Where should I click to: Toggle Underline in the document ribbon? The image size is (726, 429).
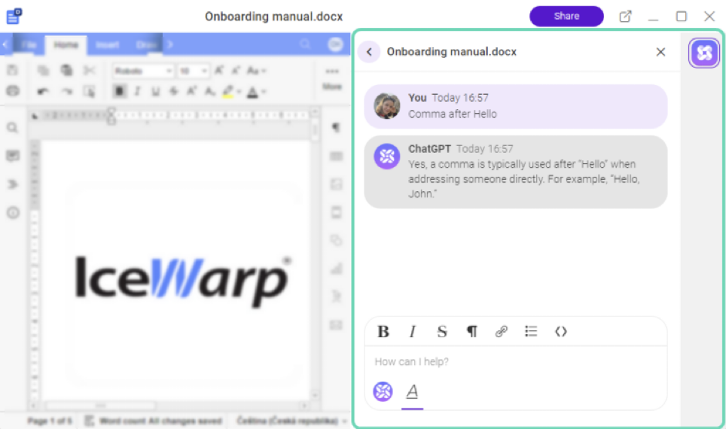(155, 91)
